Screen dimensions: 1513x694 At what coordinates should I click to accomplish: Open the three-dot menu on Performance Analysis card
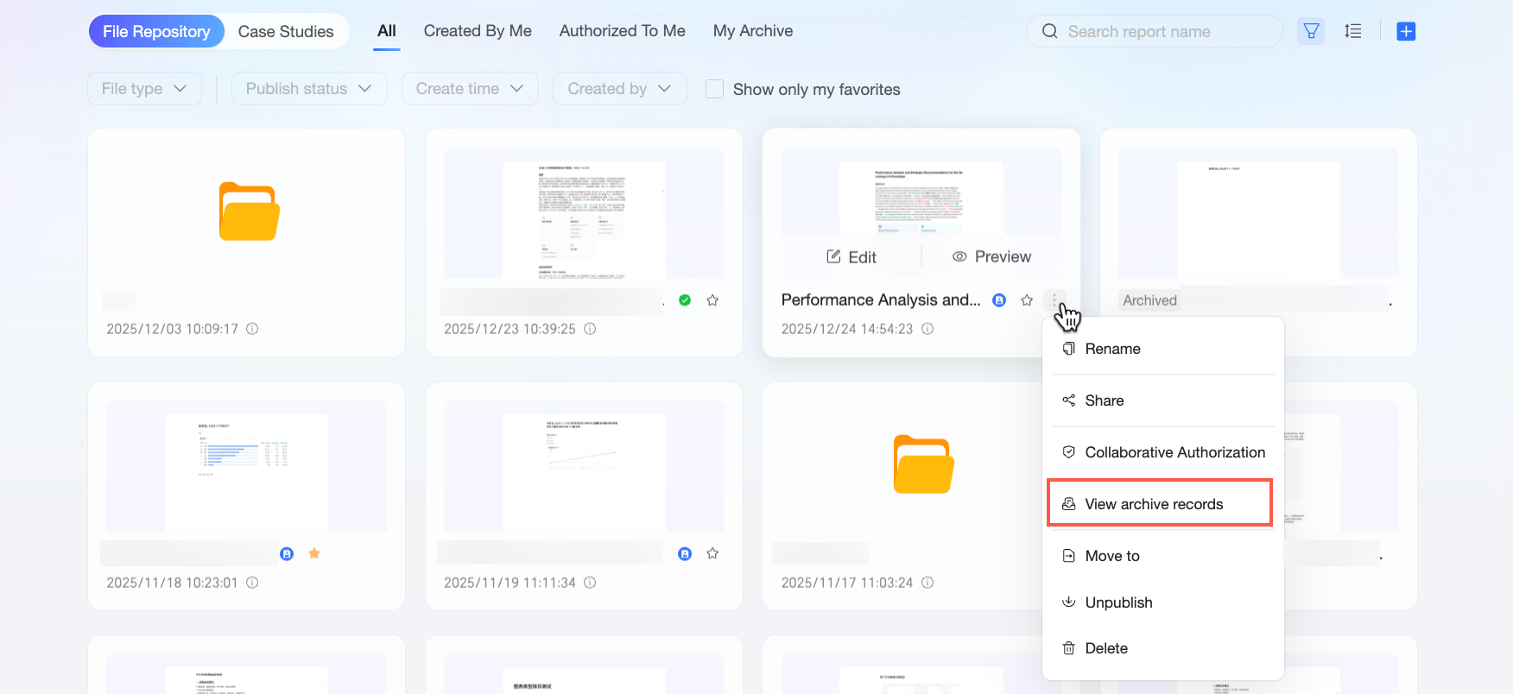[x=1054, y=300]
